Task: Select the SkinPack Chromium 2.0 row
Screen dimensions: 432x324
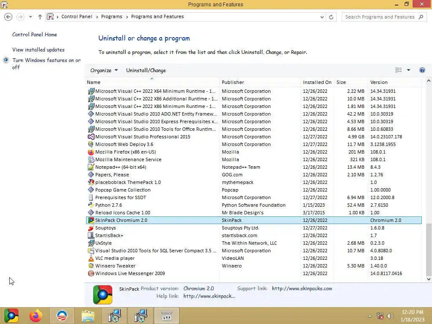Action: (x=254, y=220)
